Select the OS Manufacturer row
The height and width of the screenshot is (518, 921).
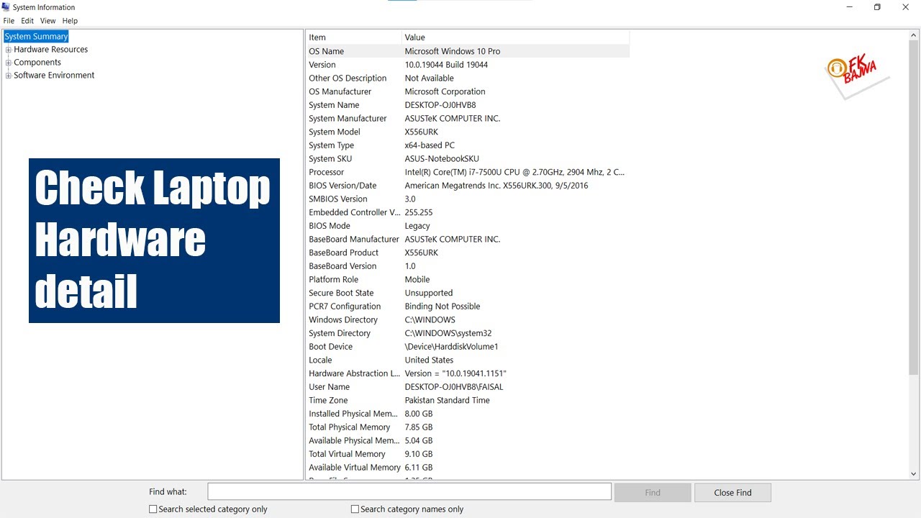[468, 92]
